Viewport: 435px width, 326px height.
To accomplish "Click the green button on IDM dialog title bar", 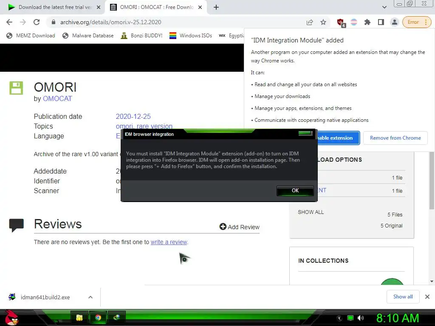I will (305, 133).
